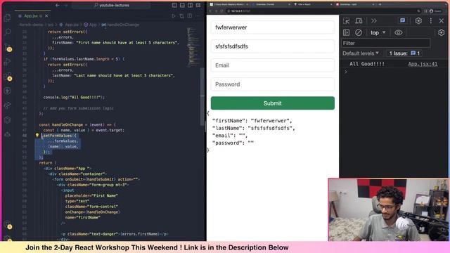Close the DevTools panel
The height and width of the screenshot is (253, 450).
pos(442,20)
